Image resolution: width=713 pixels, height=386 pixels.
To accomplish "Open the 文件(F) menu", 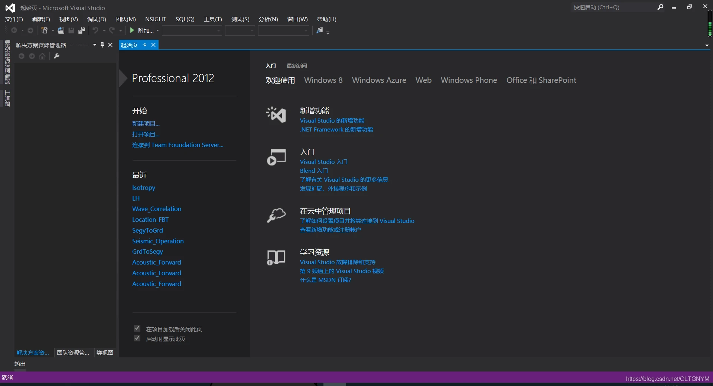I will pos(14,19).
